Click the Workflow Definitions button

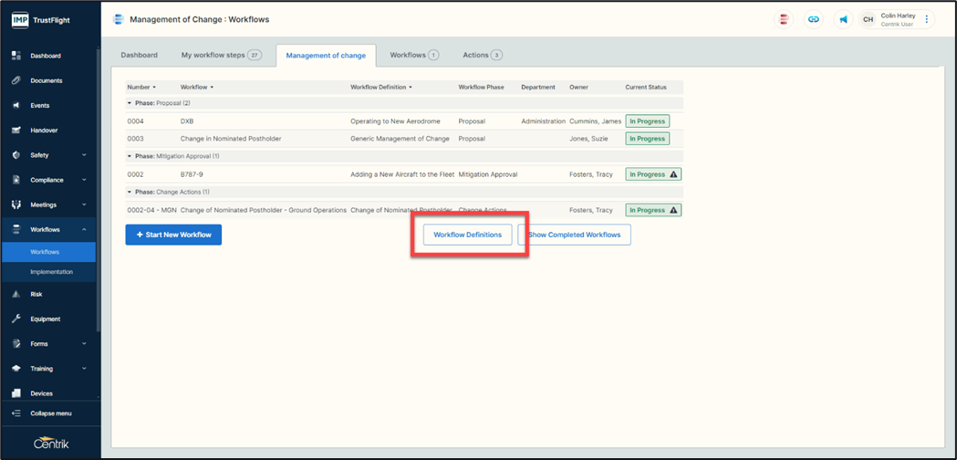(x=467, y=235)
